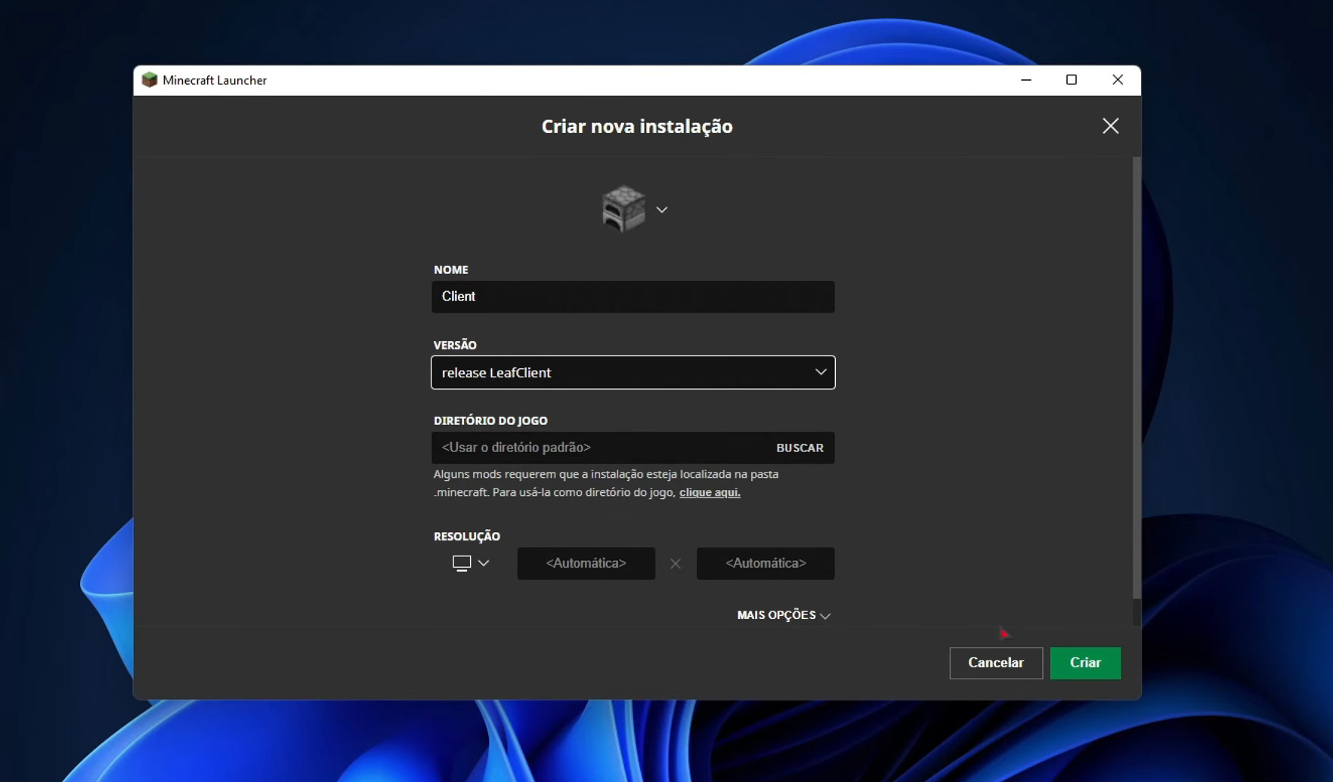Click the furnace installation icon

click(x=623, y=209)
